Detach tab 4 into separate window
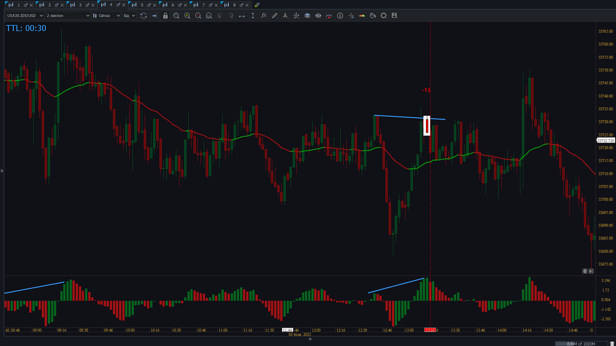Viewport: 616px width, 346px height. pos(118,5)
